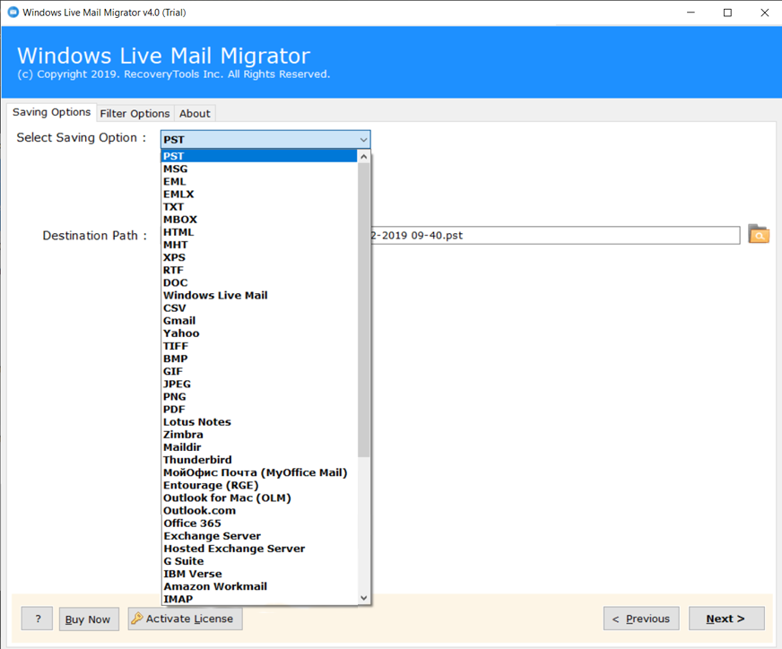Pick G Suite from the list
This screenshot has width=782, height=649.
(259, 561)
